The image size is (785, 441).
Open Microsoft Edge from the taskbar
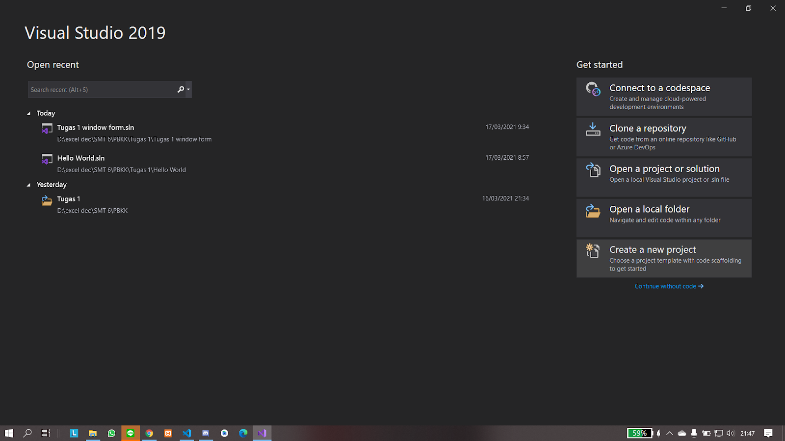click(x=243, y=433)
